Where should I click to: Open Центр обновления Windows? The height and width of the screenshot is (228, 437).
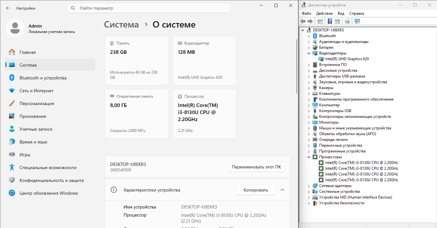[50, 193]
